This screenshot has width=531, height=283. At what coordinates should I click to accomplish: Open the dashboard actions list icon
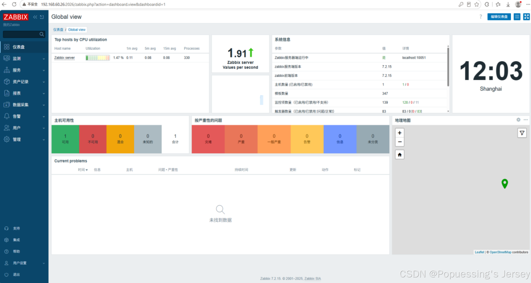pos(517,17)
